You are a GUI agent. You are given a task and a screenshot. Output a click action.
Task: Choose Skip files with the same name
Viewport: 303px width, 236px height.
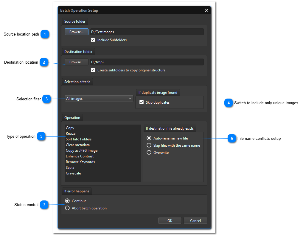coord(149,145)
